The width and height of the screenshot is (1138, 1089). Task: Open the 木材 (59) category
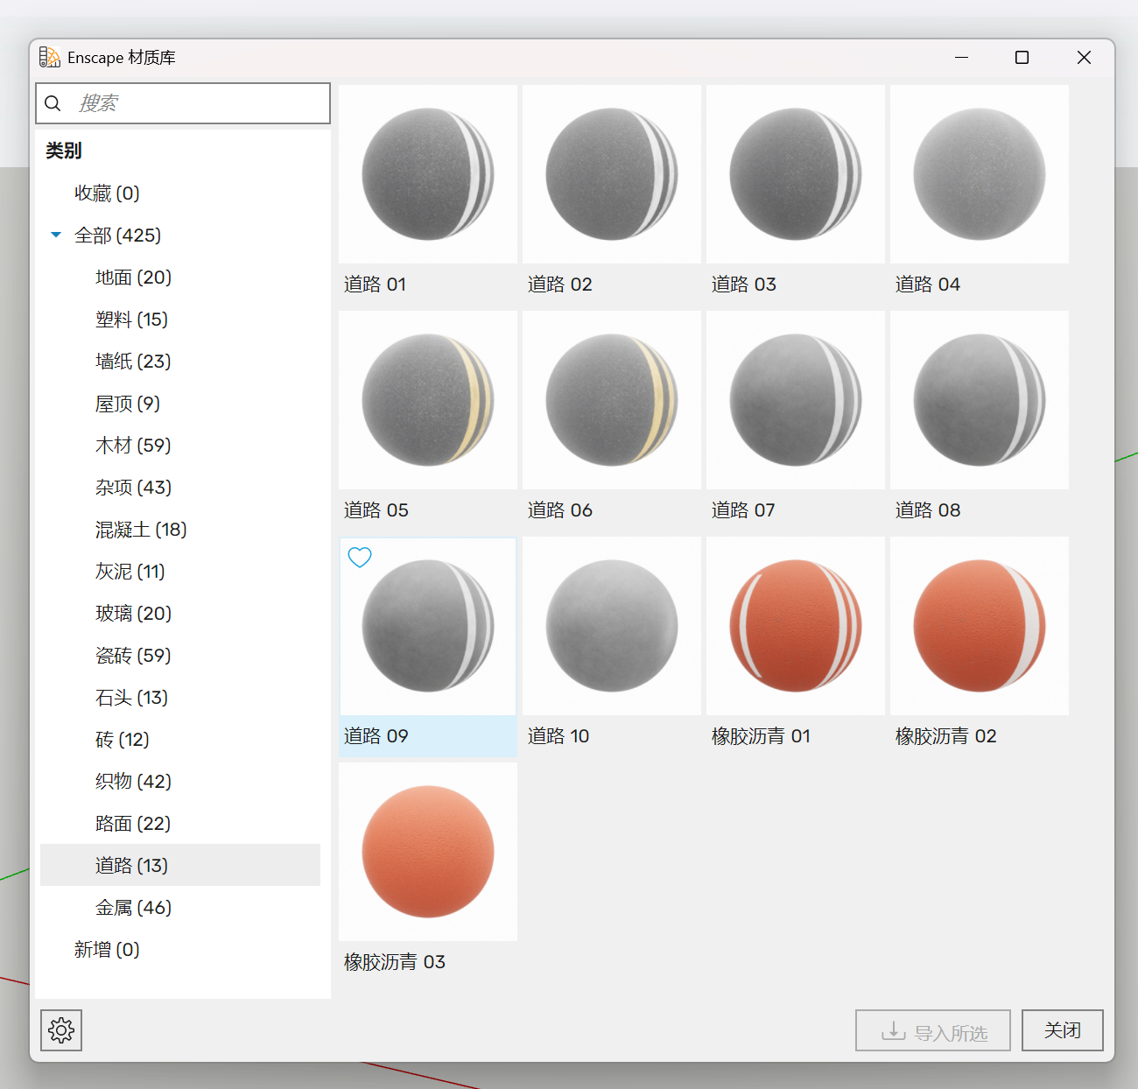133,446
